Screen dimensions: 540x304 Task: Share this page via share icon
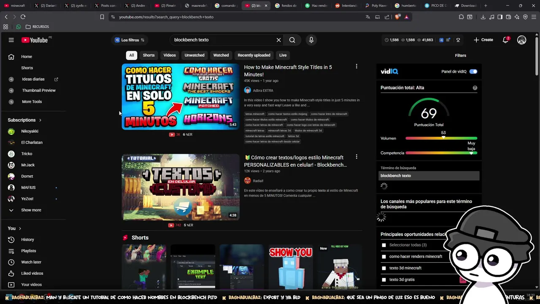(387, 17)
